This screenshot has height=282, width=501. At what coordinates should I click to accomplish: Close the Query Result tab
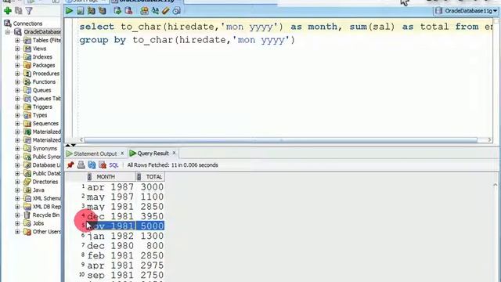click(x=174, y=154)
